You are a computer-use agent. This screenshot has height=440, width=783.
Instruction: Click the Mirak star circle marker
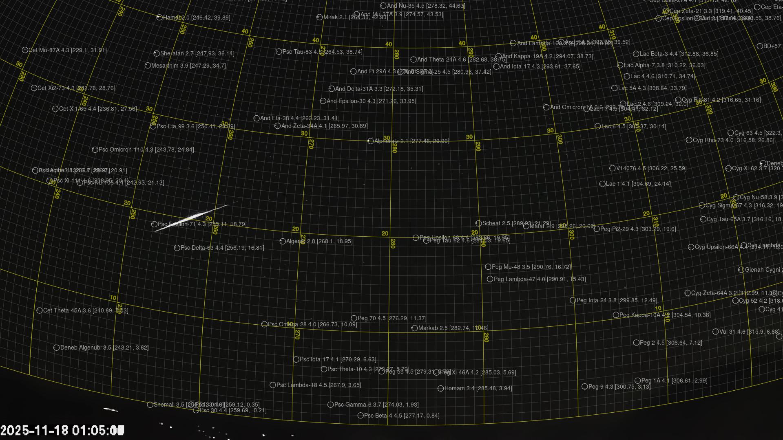point(319,17)
